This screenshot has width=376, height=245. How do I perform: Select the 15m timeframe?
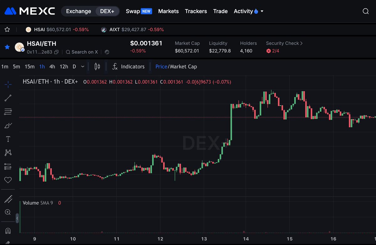point(29,67)
